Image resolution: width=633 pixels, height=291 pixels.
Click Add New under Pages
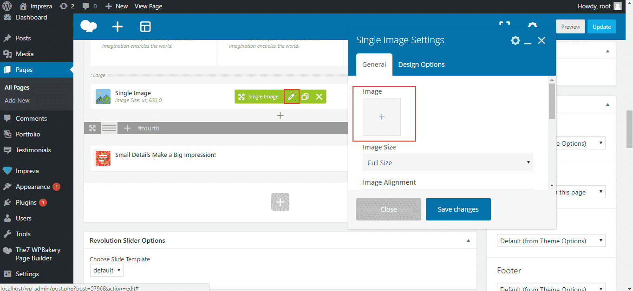[x=17, y=100]
